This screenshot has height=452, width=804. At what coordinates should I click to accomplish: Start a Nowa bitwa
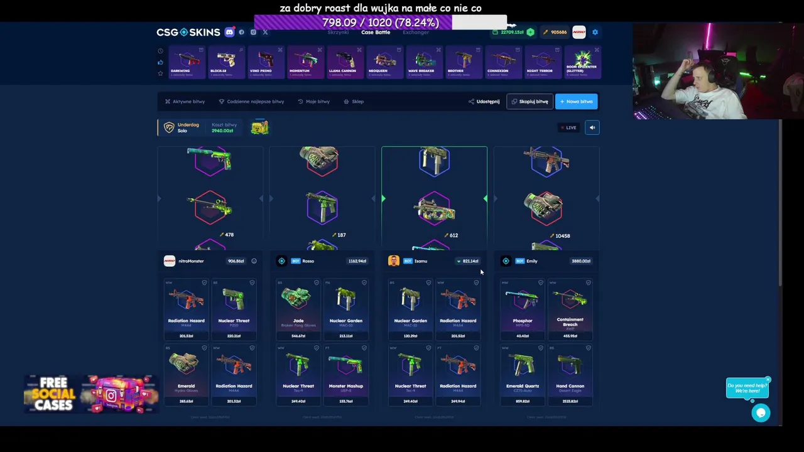point(576,101)
